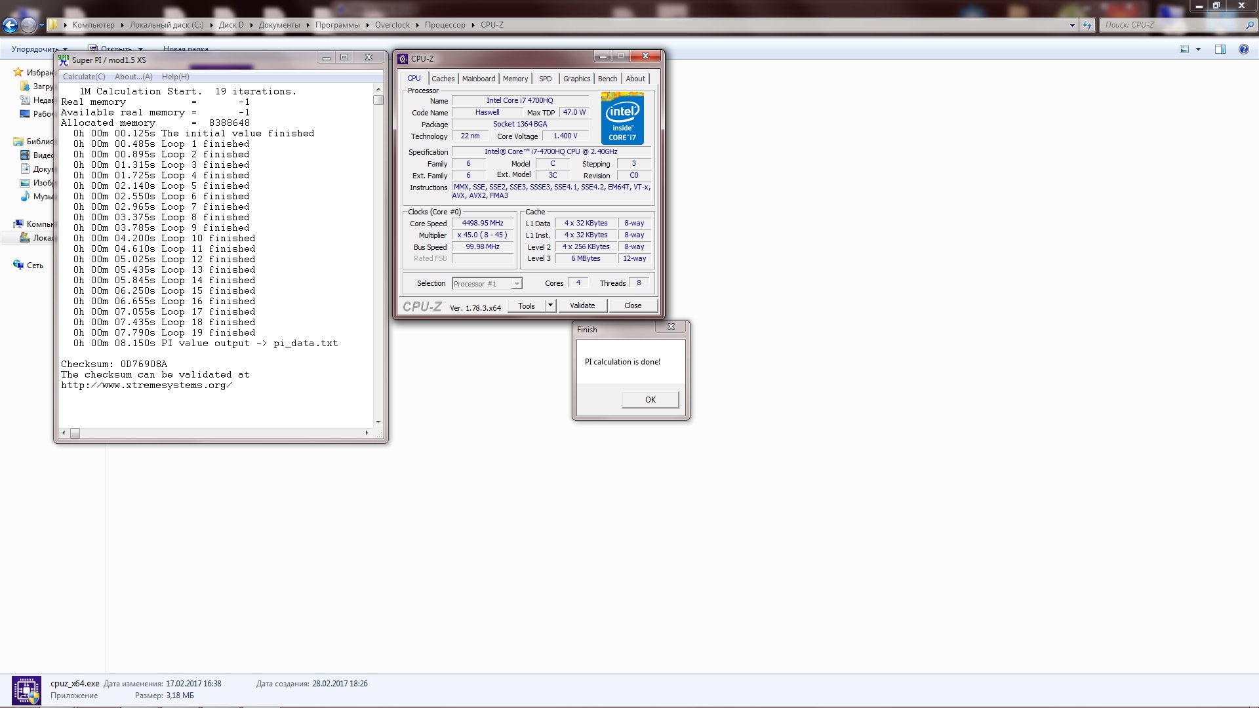The height and width of the screenshot is (708, 1259).
Task: Open the Downloads folder icon in Favorites
Action: point(25,87)
